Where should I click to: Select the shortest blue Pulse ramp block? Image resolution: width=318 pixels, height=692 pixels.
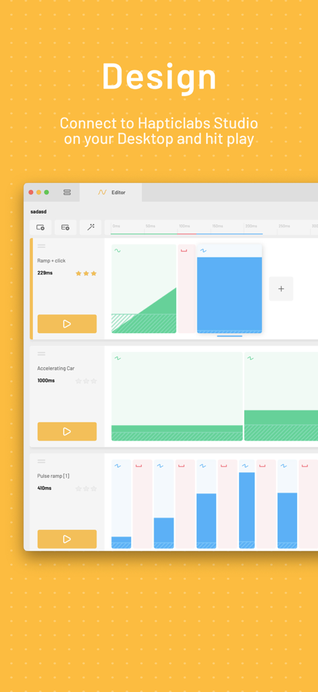(122, 504)
